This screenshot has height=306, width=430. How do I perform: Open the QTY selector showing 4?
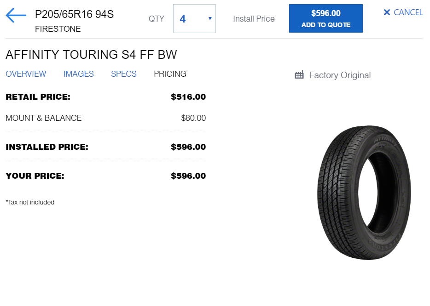[x=194, y=19]
